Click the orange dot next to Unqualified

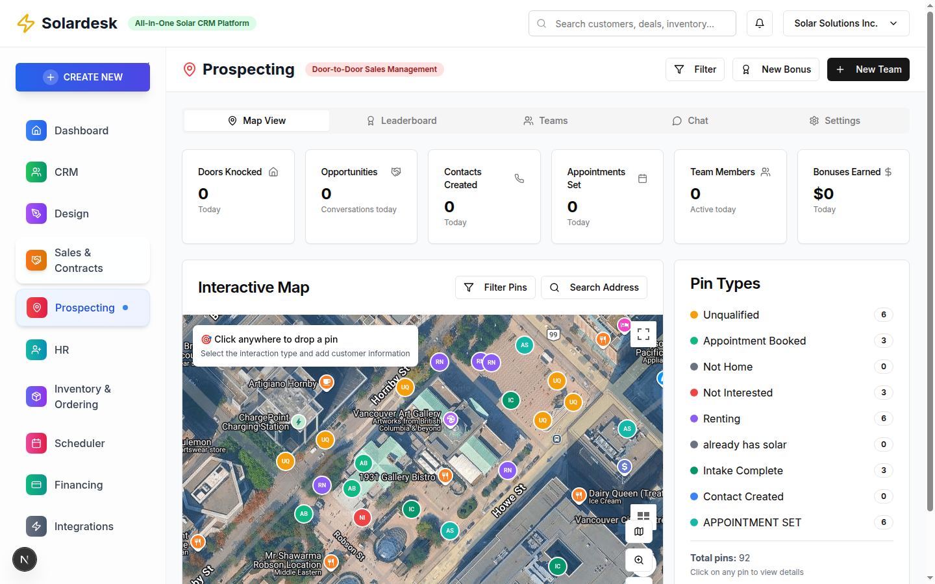[695, 315]
